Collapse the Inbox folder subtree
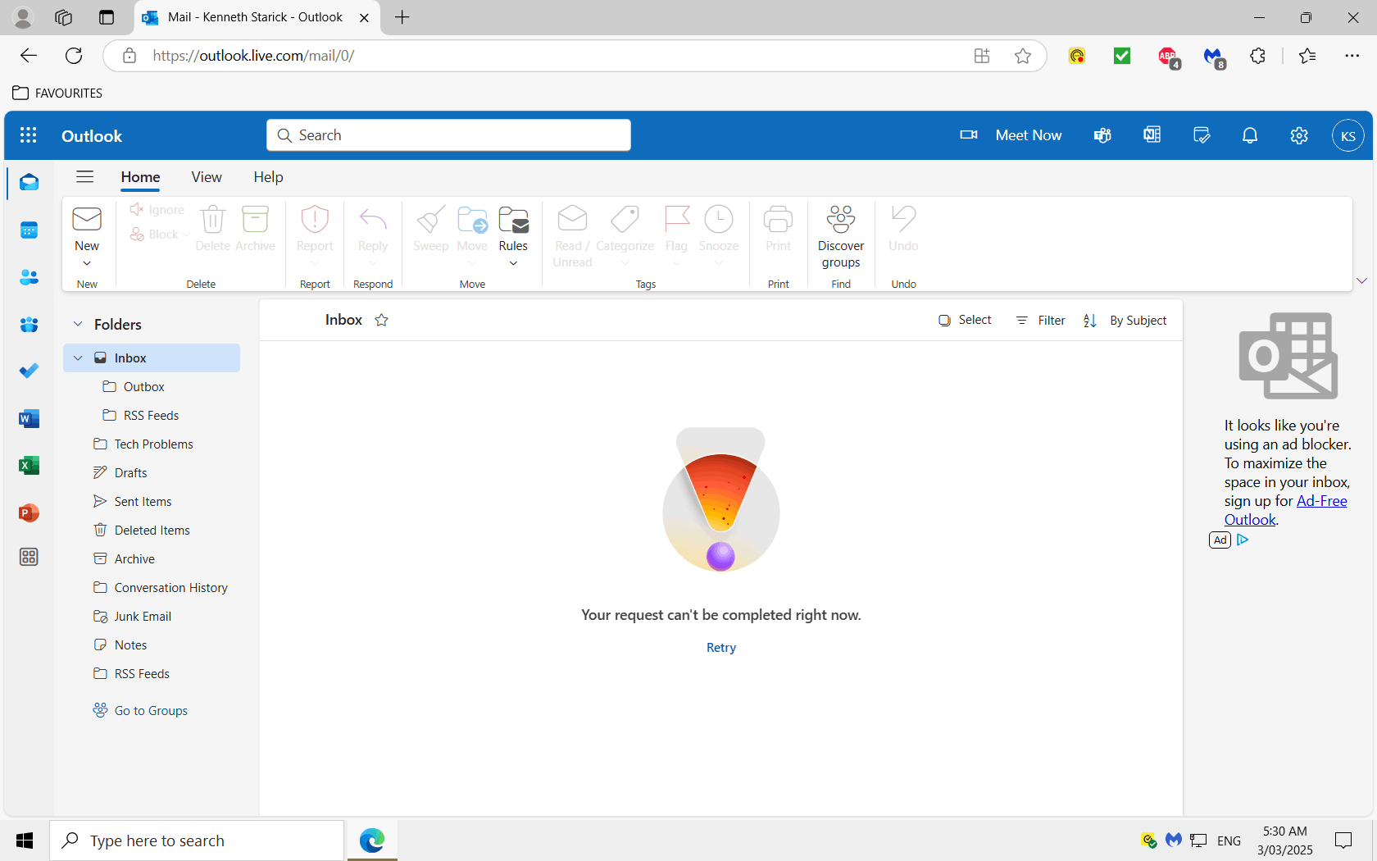Screen dimensions: 1377x861 coord(78,358)
